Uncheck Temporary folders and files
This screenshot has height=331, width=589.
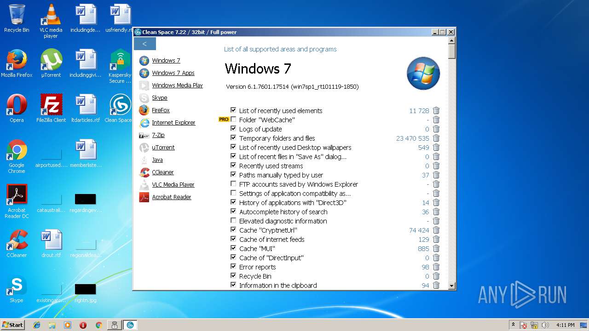[233, 138]
